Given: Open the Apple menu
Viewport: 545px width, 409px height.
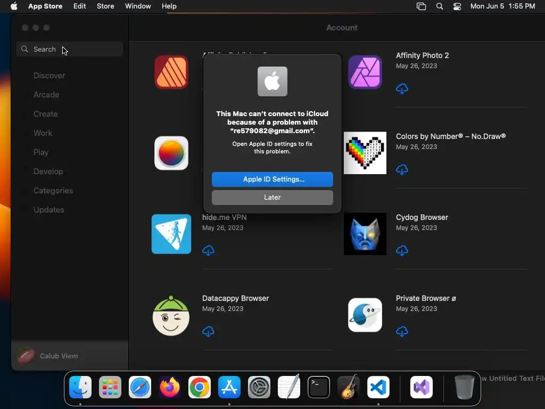Looking at the screenshot, I should (14, 6).
